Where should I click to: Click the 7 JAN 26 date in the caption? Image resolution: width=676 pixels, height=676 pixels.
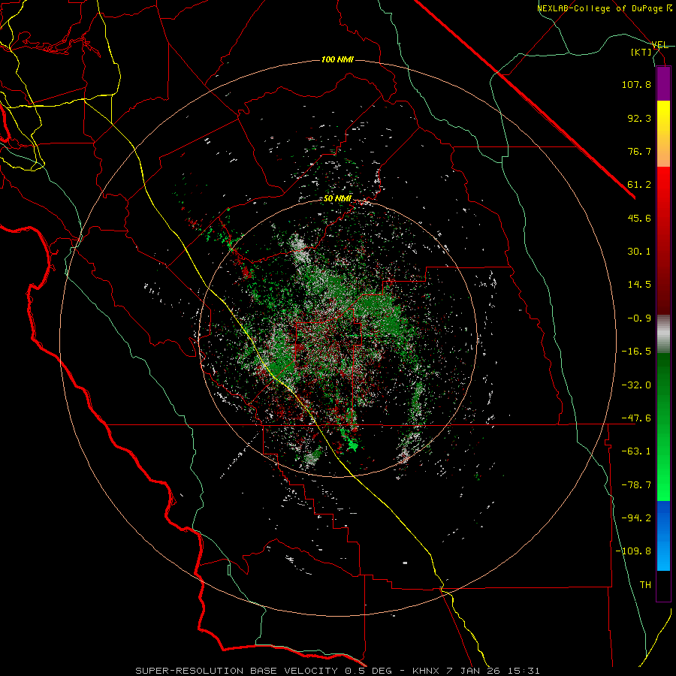472,671
